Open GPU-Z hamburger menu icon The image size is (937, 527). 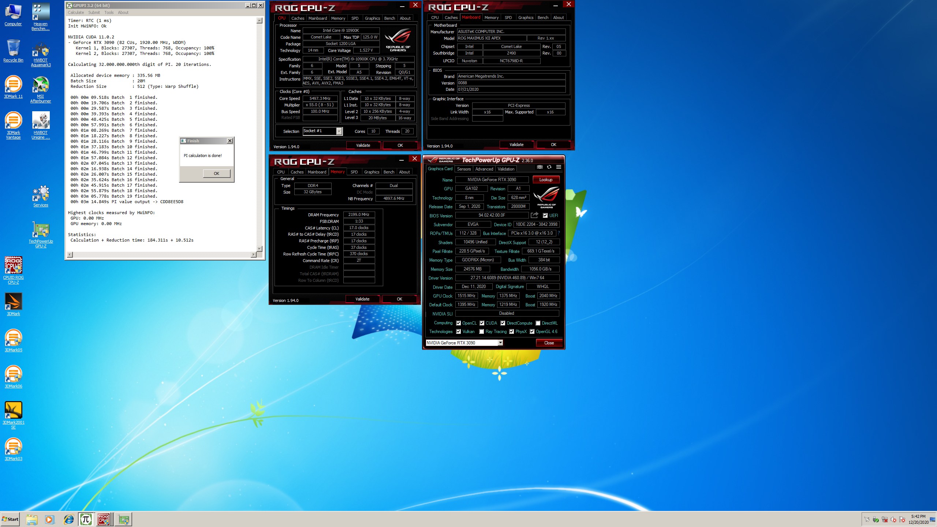point(559,167)
